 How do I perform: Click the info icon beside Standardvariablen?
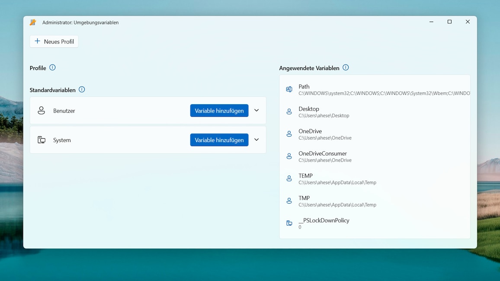[x=82, y=89]
